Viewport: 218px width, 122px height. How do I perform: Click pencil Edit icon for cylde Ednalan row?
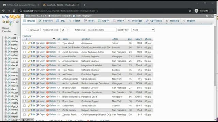pos(29,57)
